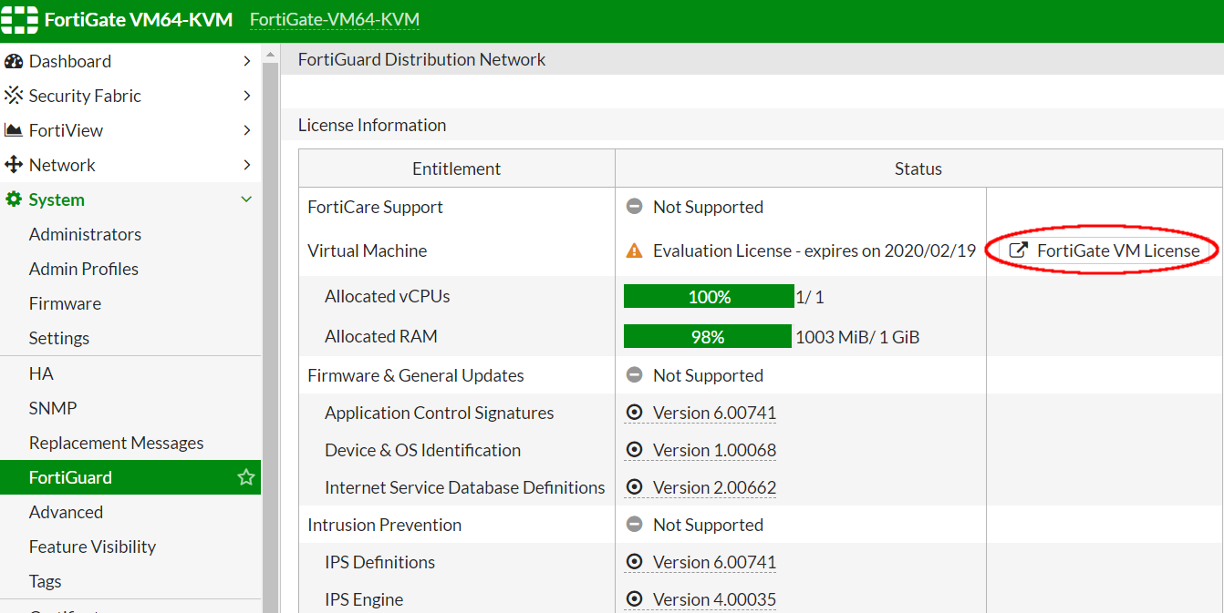
Task: Click the FortiCare Support not-supported icon
Action: tap(634, 207)
